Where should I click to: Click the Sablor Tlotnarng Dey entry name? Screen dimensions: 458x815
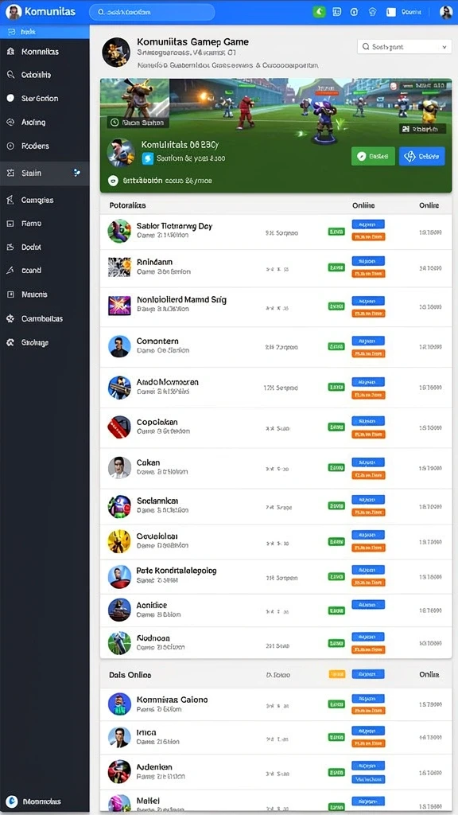(174, 226)
